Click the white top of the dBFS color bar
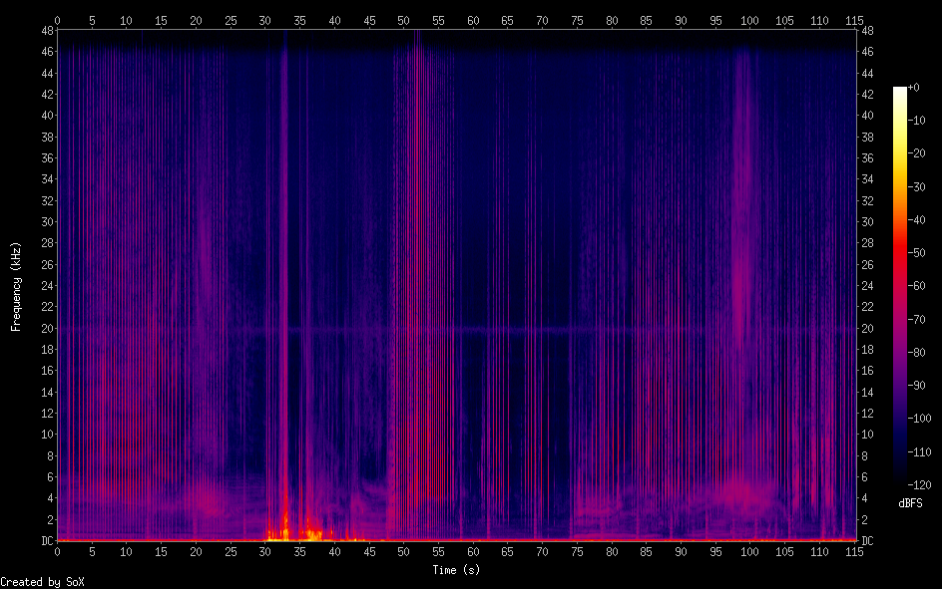 coord(900,91)
